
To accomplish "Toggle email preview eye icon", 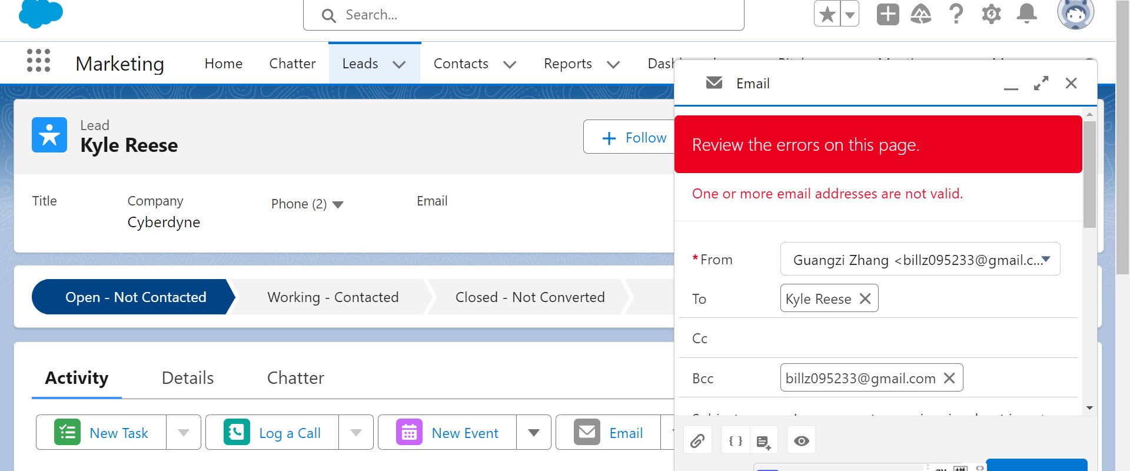I will [801, 440].
